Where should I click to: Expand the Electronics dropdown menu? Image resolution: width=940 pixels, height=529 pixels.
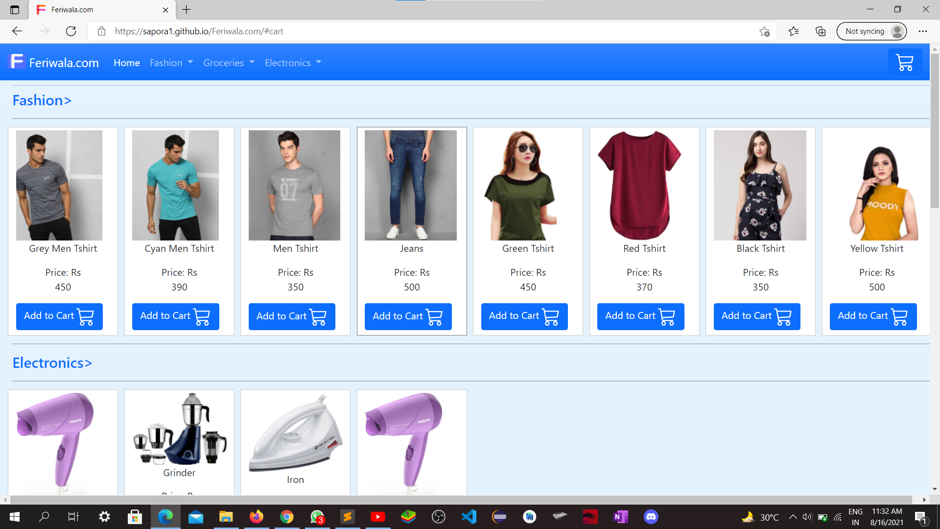pos(293,63)
